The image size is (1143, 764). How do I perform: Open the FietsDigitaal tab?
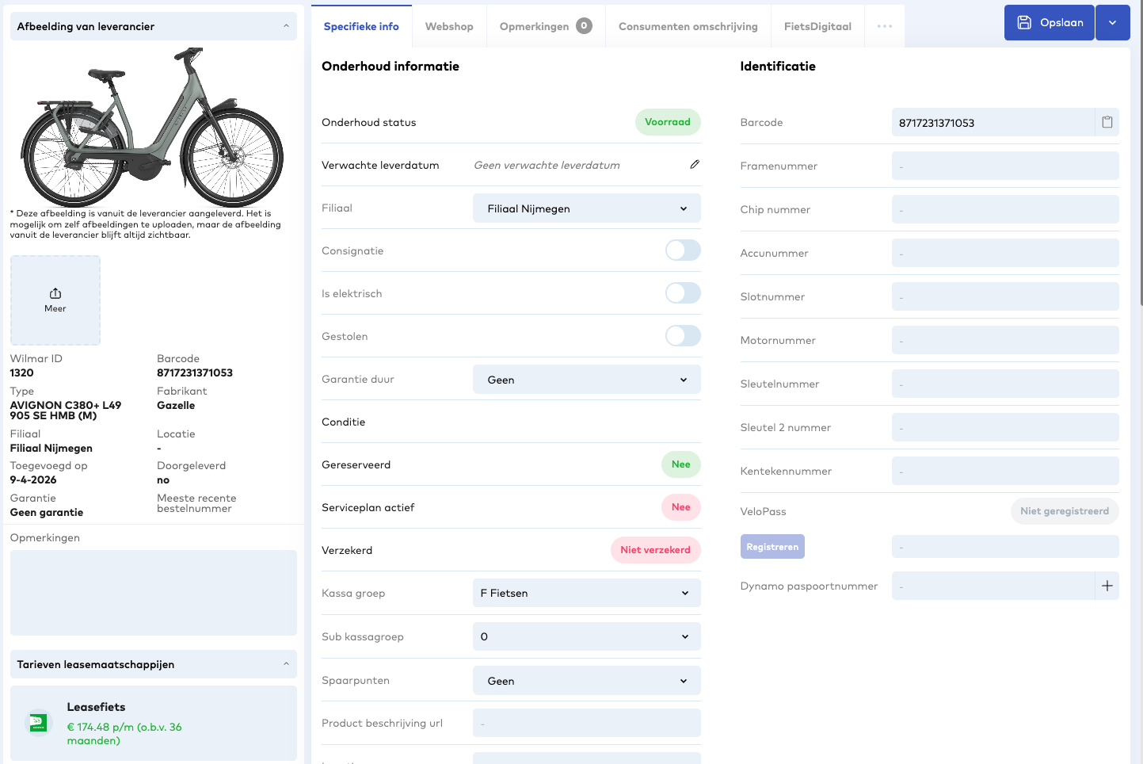tap(817, 26)
